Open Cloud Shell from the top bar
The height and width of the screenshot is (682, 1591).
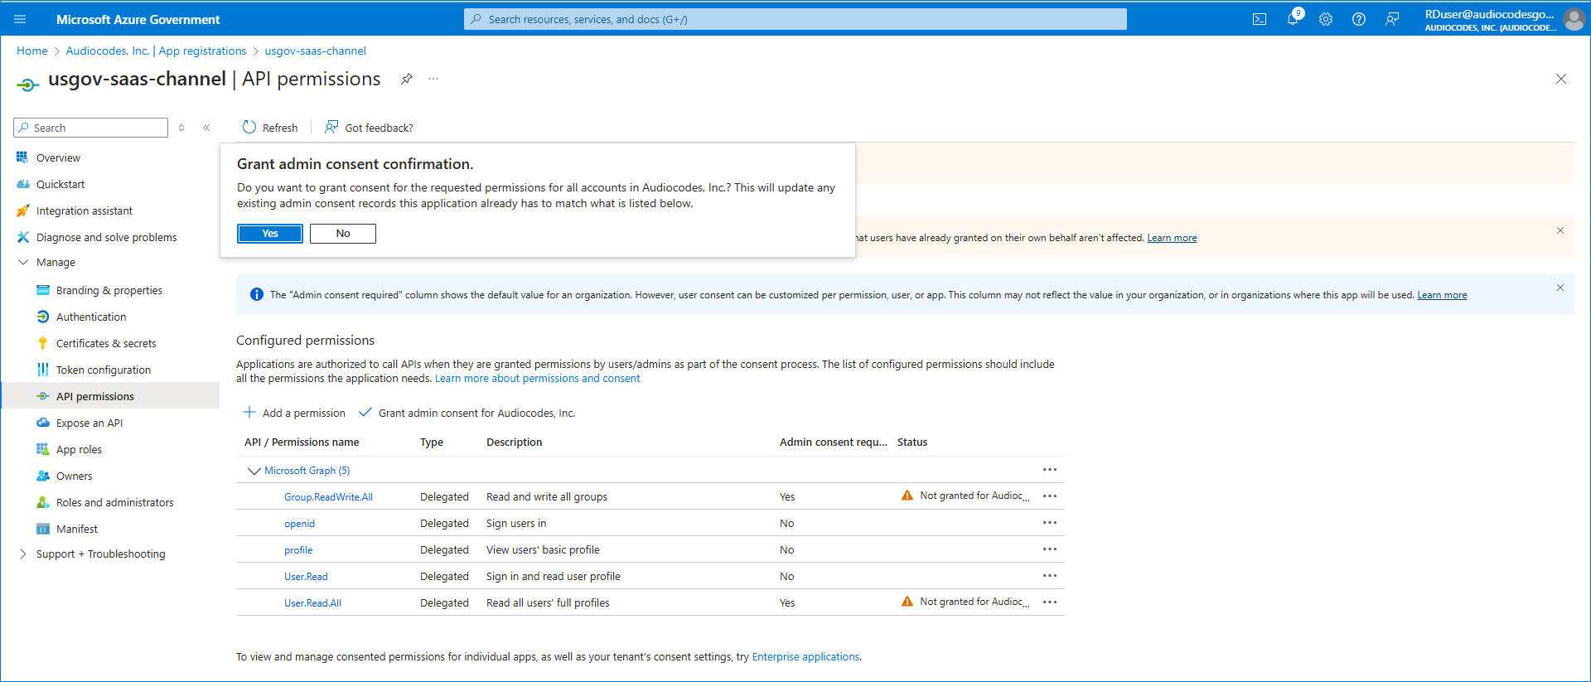point(1260,19)
